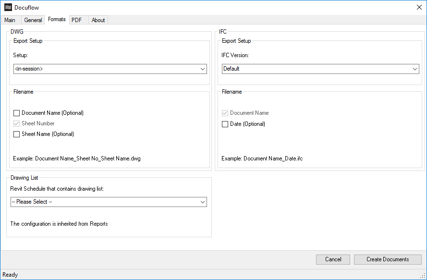
Task: Switch to the General tab
Action: pyautogui.click(x=33, y=20)
